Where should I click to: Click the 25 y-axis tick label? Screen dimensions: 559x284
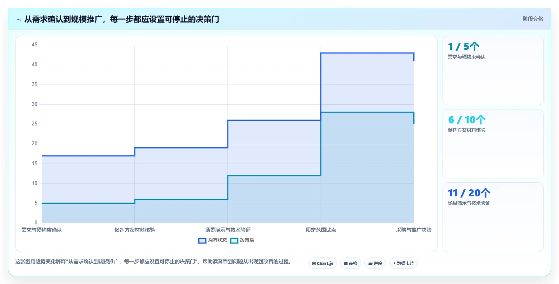35,124
